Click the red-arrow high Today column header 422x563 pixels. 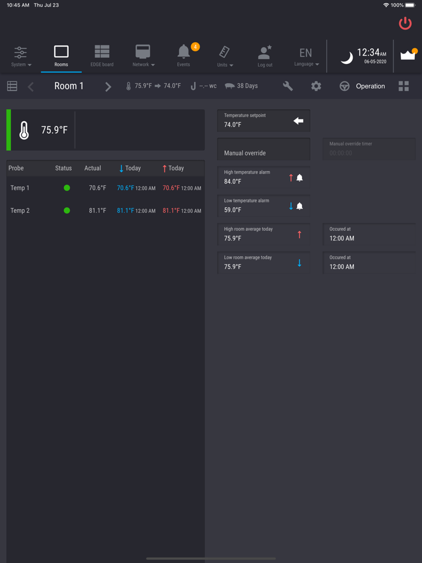click(x=173, y=168)
